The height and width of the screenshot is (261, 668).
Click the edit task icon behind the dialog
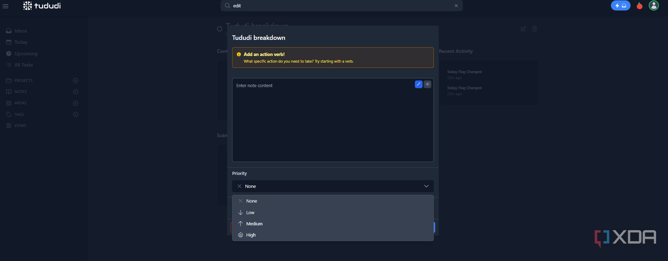[x=523, y=29]
